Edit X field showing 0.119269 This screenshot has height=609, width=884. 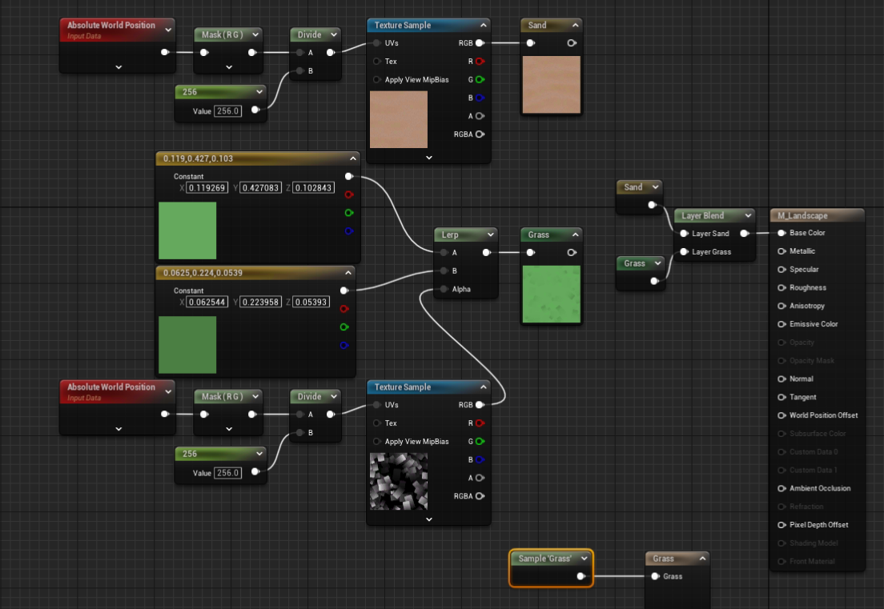[207, 187]
